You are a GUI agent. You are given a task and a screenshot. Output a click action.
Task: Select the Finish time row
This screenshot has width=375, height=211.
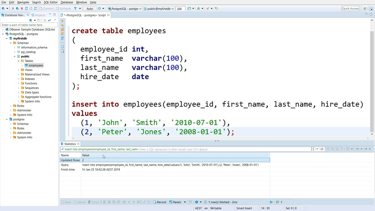pos(165,169)
